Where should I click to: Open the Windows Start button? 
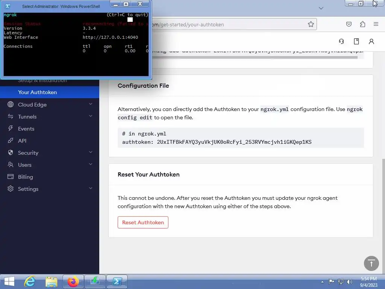click(x=9, y=281)
